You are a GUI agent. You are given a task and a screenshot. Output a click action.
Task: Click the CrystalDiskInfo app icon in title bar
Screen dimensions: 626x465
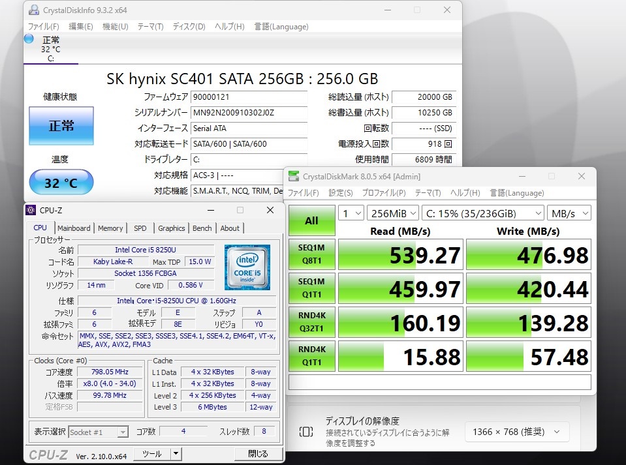pos(34,10)
